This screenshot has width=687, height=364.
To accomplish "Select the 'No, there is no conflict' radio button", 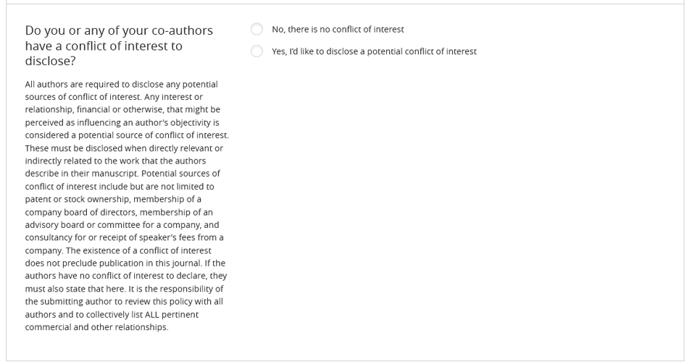I will tap(257, 30).
